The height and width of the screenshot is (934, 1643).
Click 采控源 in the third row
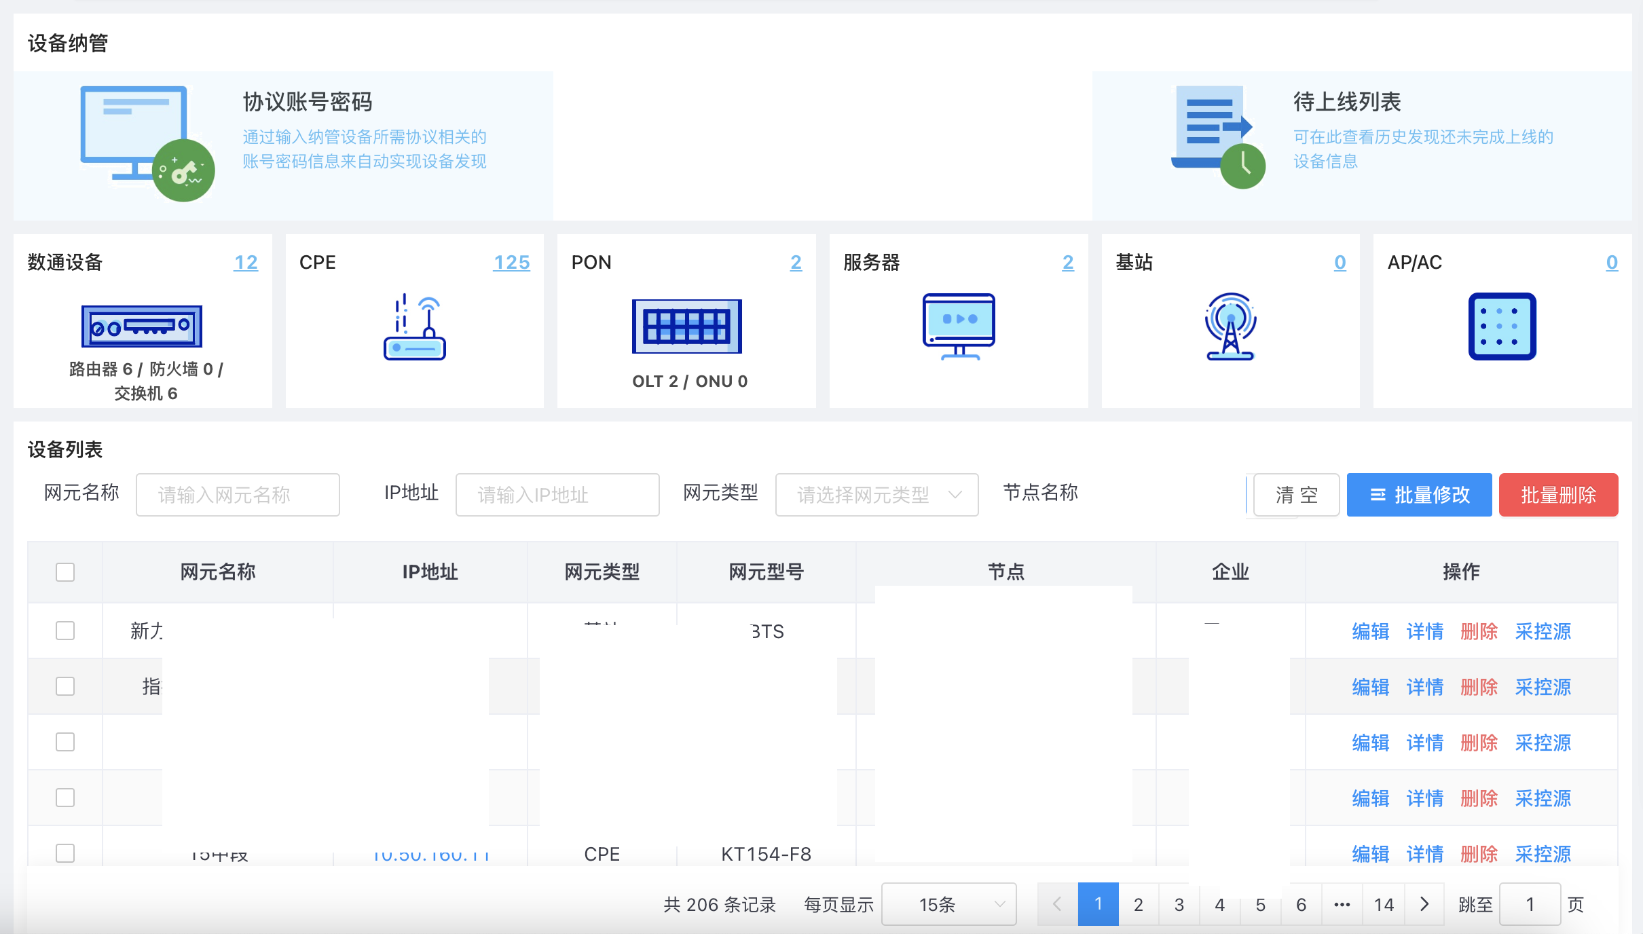[x=1543, y=743]
